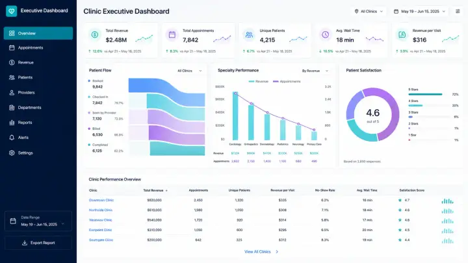
Task: Click the location pin icon beside All Clinics
Action: coord(356,11)
